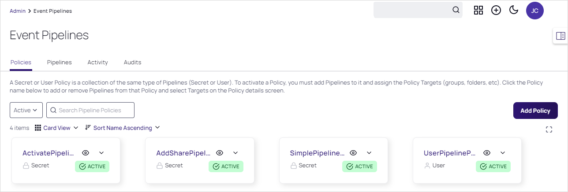Toggle dark mode moon icon
568x192 pixels.
[513, 10]
